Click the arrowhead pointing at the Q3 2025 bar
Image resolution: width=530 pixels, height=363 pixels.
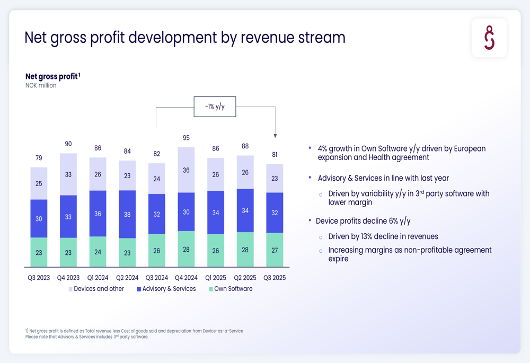coord(275,136)
